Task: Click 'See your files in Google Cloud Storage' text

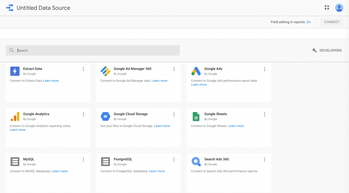Action: tap(127, 126)
